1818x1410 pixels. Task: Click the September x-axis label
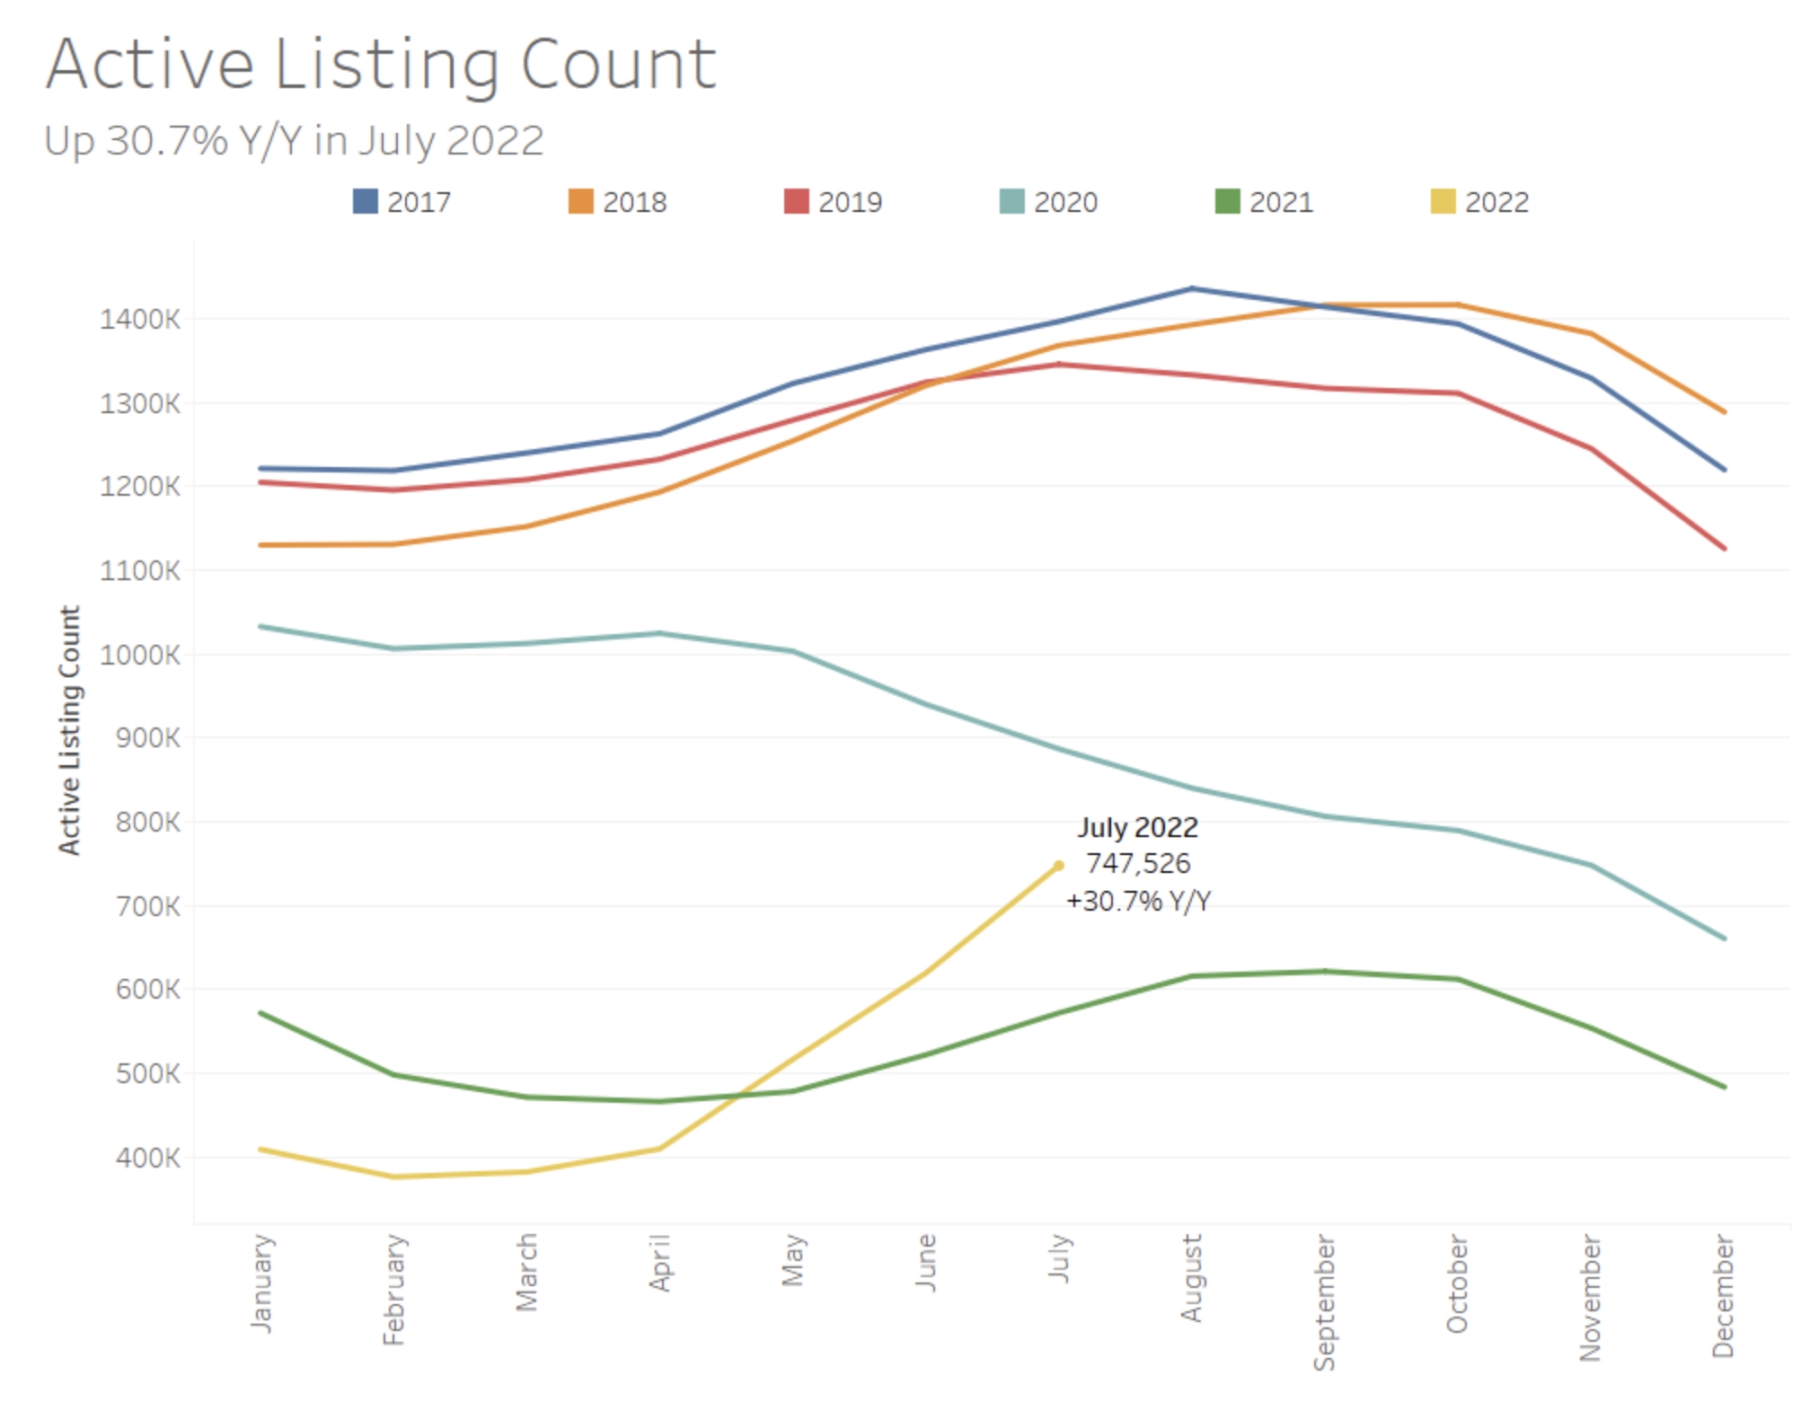point(1324,1302)
